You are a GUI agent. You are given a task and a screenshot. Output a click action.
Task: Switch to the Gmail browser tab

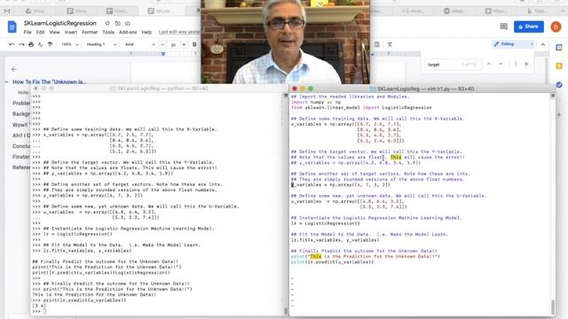click(7, 12)
